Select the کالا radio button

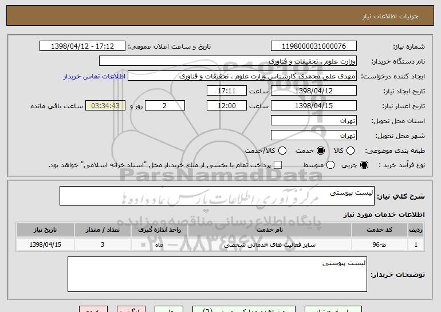point(350,151)
